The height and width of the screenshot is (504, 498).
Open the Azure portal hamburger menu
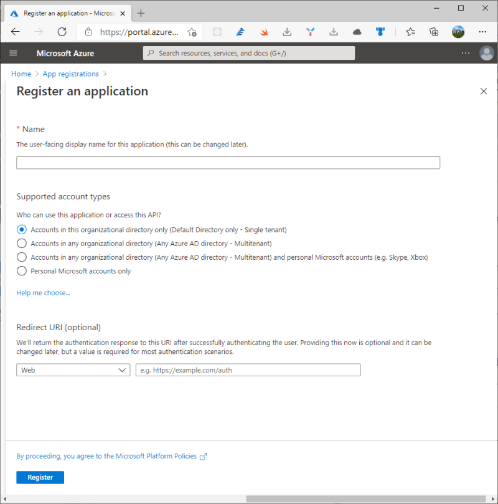[13, 53]
